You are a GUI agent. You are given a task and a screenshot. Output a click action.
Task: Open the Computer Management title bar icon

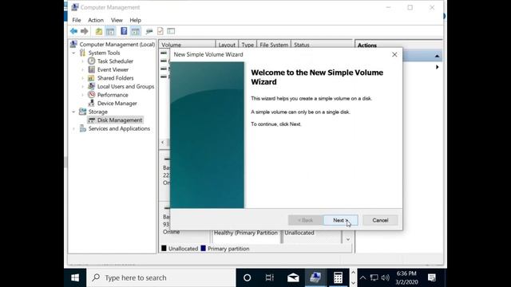(x=74, y=7)
